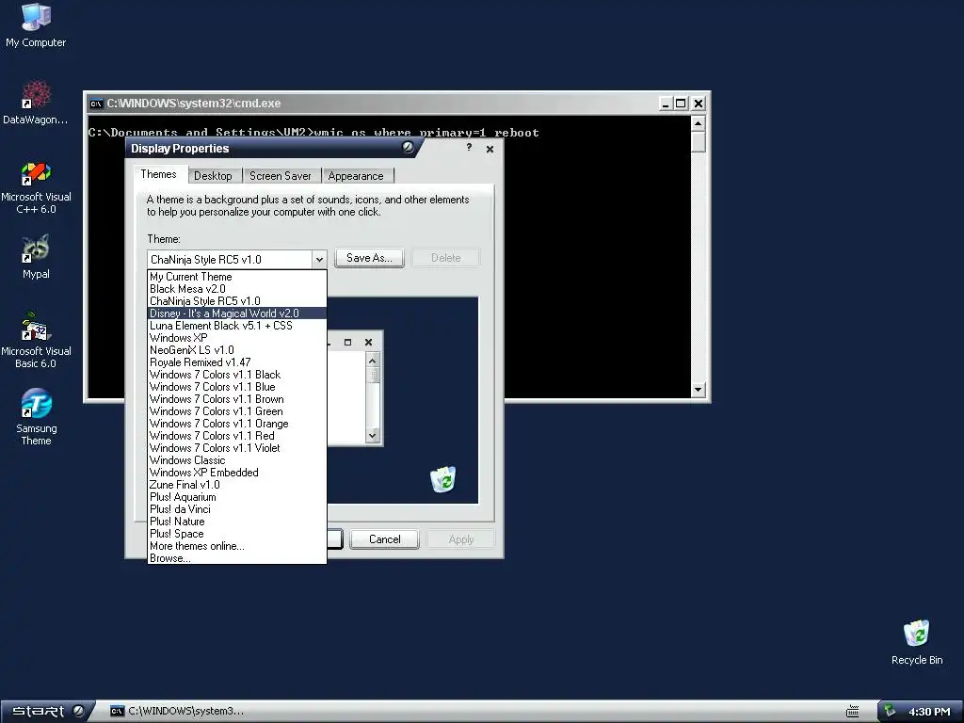The height and width of the screenshot is (723, 964).
Task: Click the Save As... button
Action: 369,258
